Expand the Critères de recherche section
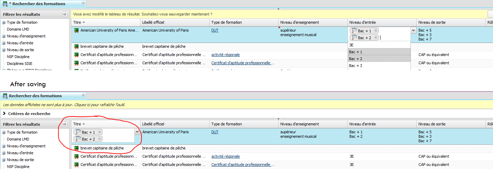Image resolution: width=493 pixels, height=169 pixels. [4, 114]
